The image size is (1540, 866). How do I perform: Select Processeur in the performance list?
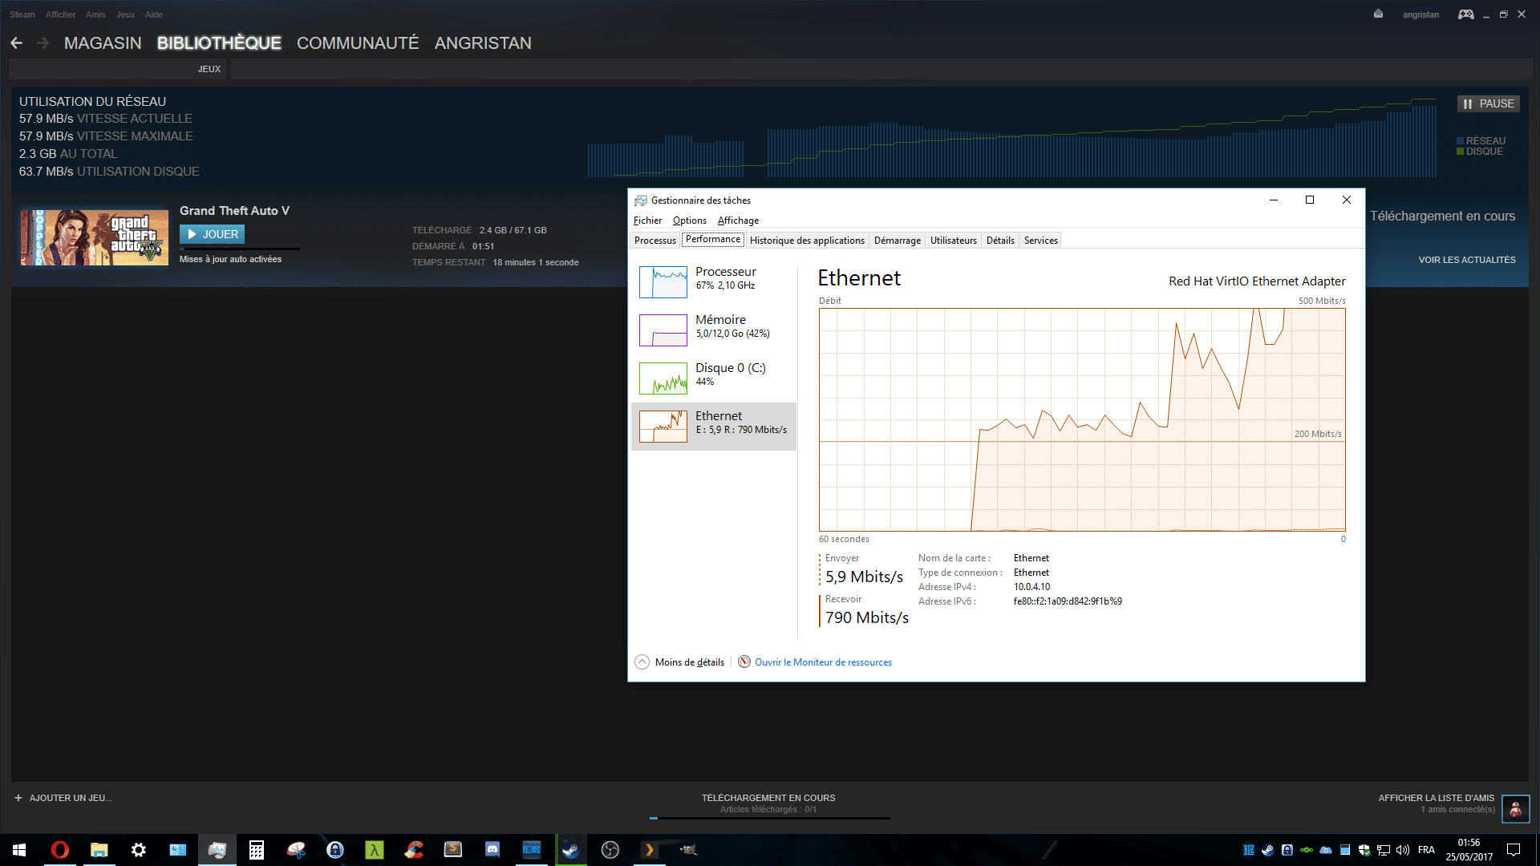714,281
